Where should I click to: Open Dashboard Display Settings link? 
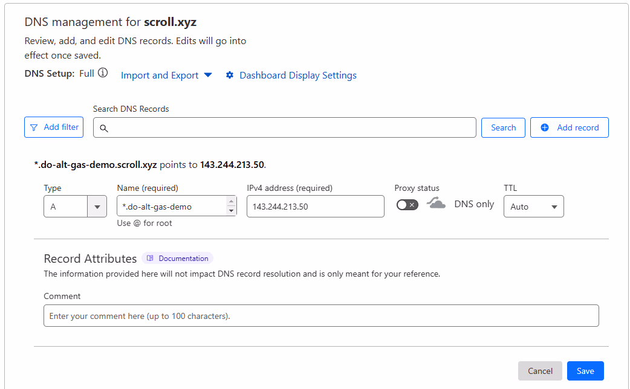(297, 76)
